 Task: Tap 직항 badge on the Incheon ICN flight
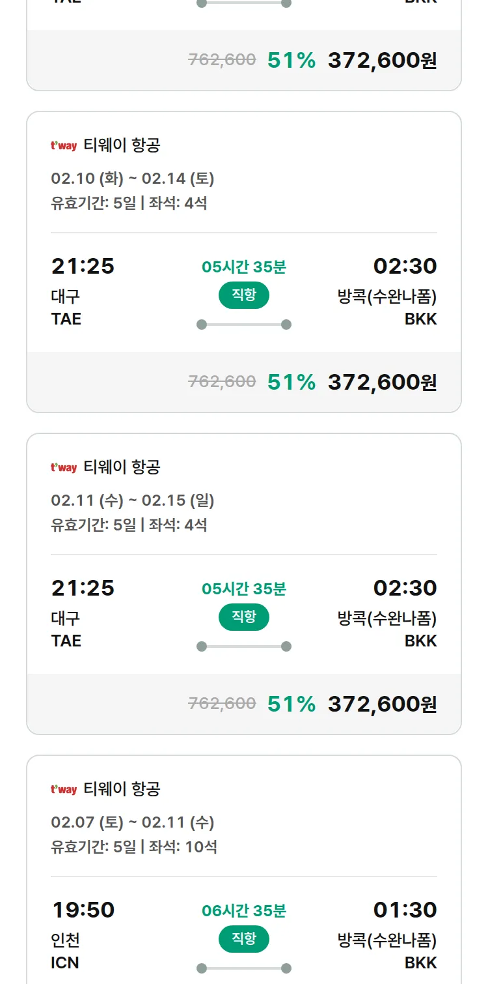(243, 939)
